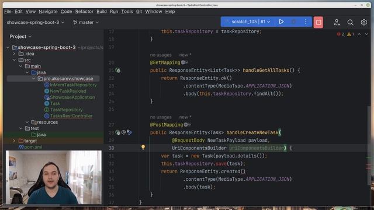Open Code With Me user icon
This screenshot has width=374, height=210.
point(337,22)
